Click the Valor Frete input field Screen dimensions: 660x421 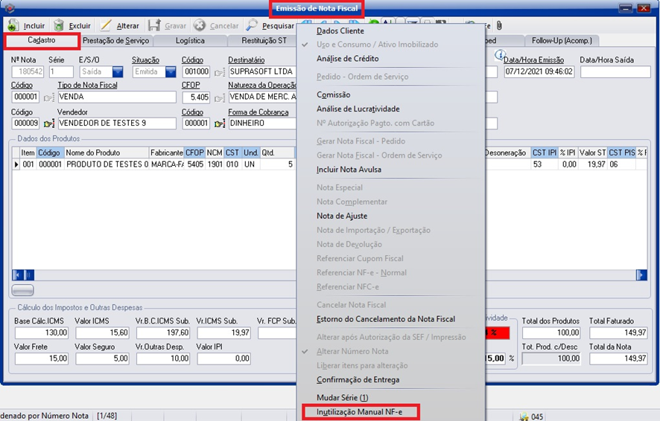pyautogui.click(x=41, y=359)
